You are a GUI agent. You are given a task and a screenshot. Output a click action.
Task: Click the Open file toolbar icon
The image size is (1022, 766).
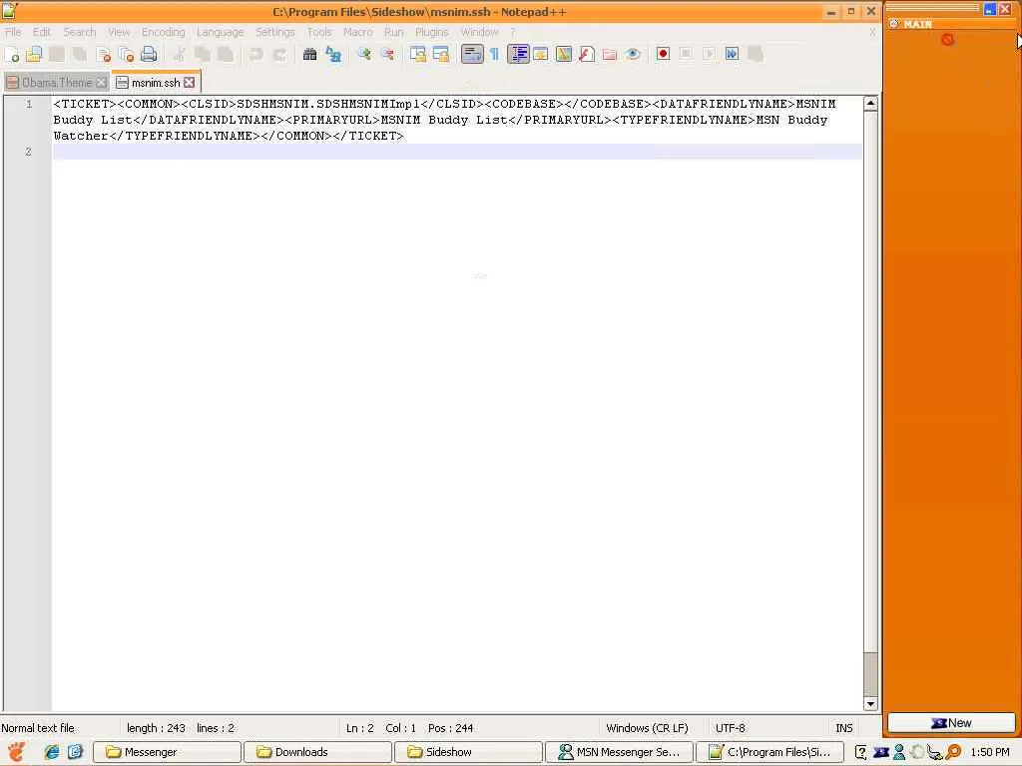[x=34, y=54]
